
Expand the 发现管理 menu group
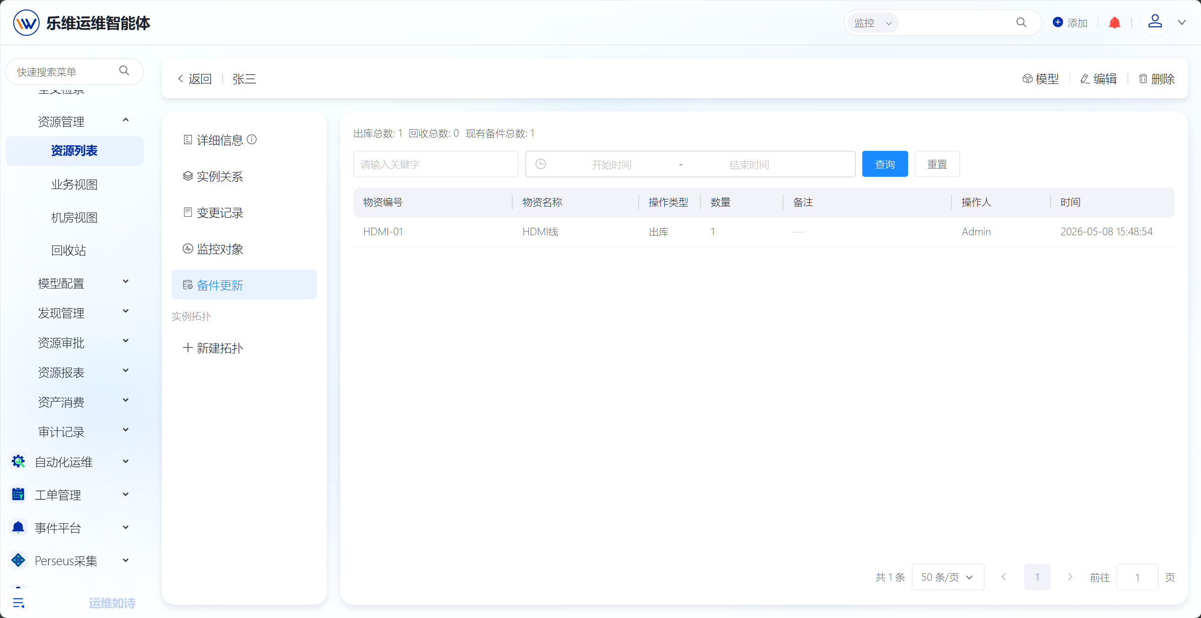(125, 311)
